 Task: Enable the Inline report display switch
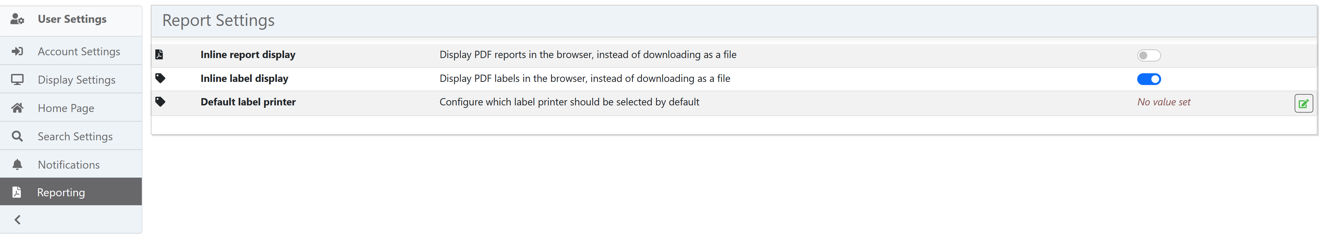1149,55
